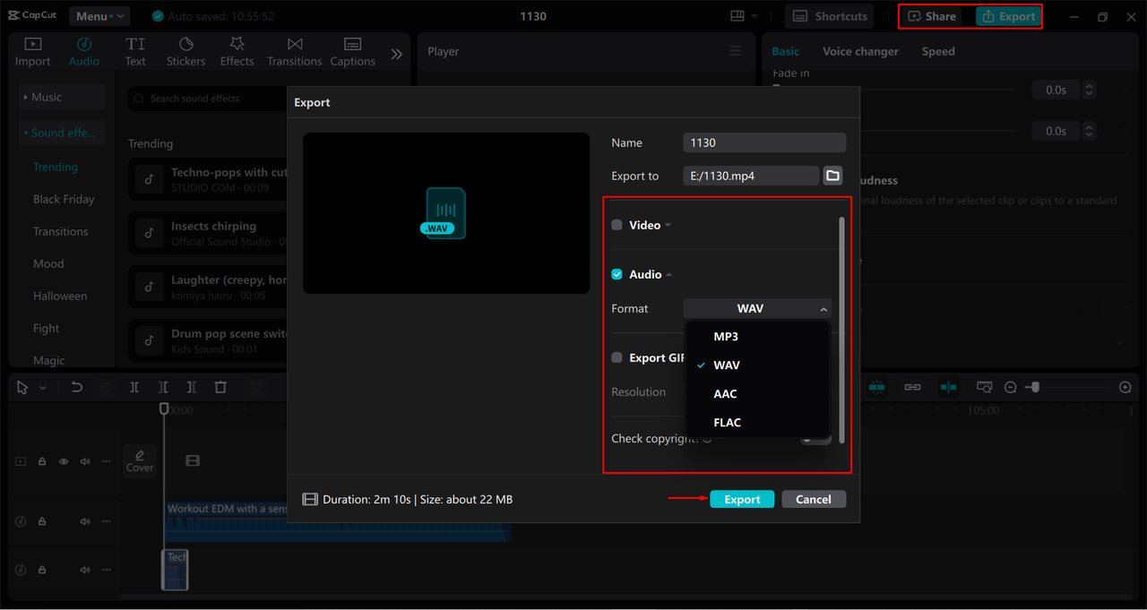Expand the Video section arrow
The image size is (1147, 610).
tap(668, 226)
